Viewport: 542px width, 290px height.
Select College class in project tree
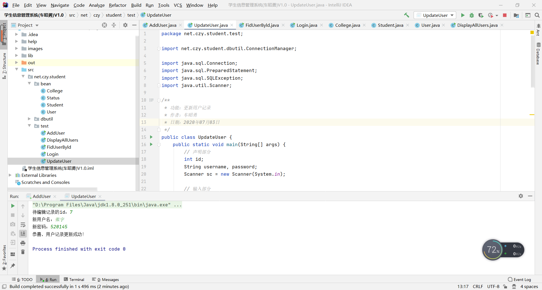tap(54, 91)
